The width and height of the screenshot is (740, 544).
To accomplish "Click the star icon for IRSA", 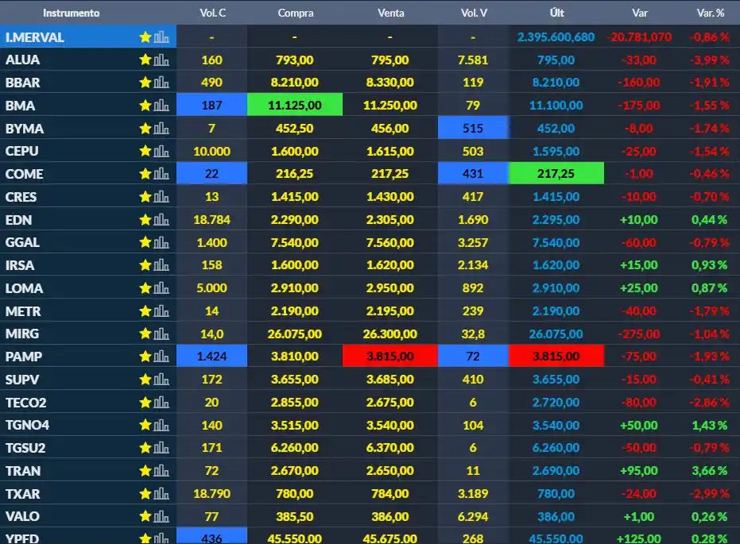I will pos(145,265).
